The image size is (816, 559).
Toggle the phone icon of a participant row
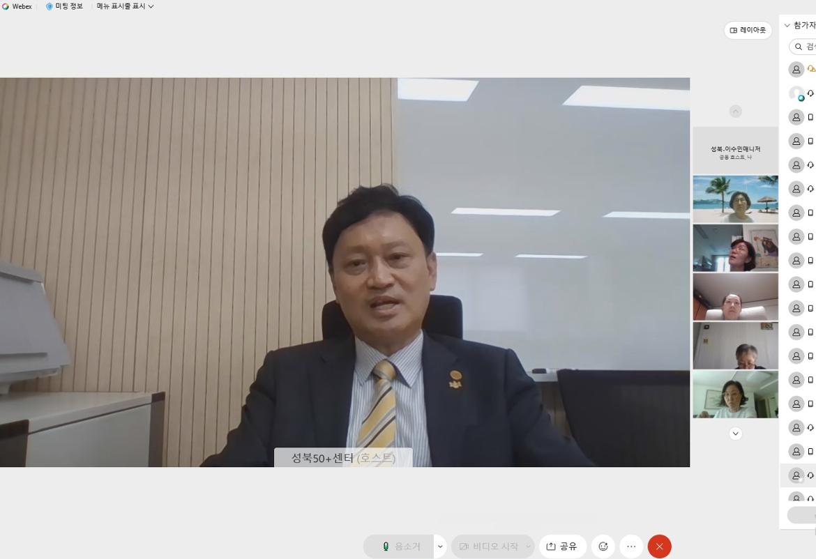pyautogui.click(x=811, y=116)
